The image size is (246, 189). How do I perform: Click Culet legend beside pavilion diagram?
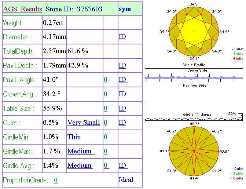(x=238, y=168)
